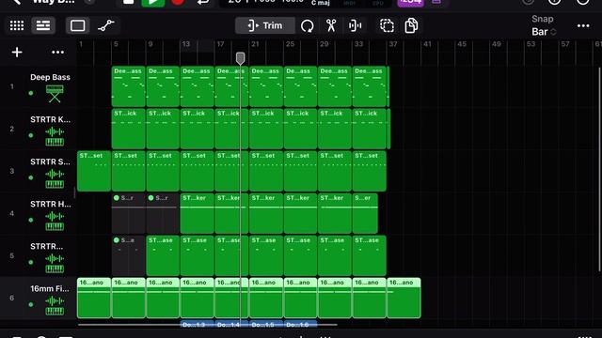Screen dimensions: 602x338
Task: Select STRTR K... kick region at bar 9
Action: click(163, 129)
